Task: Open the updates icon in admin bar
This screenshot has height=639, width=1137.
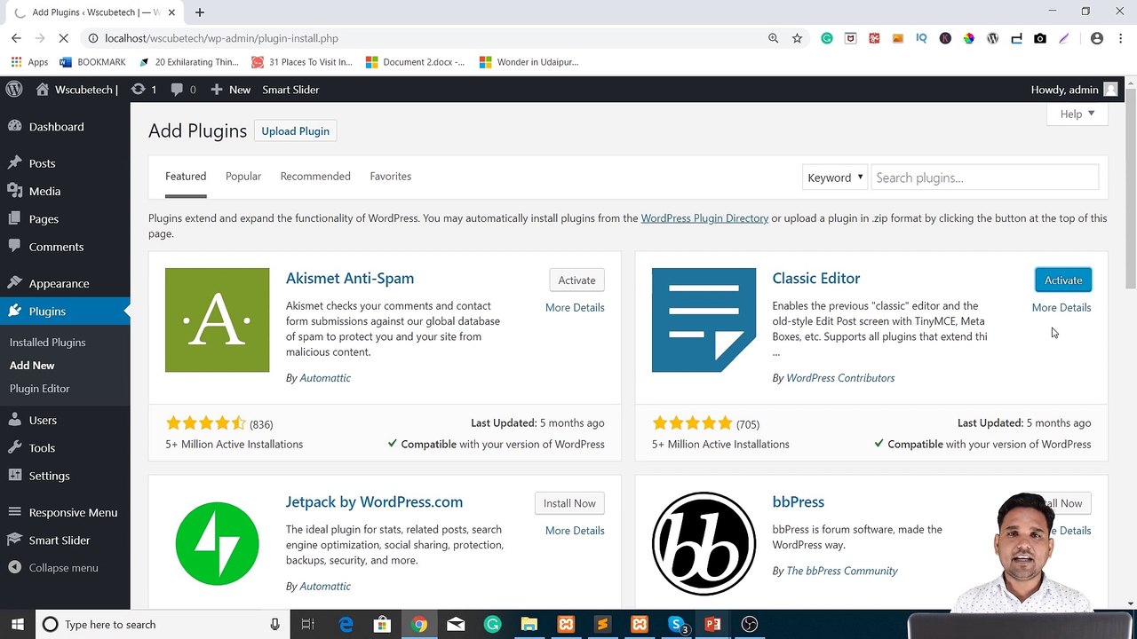Action: coord(143,90)
